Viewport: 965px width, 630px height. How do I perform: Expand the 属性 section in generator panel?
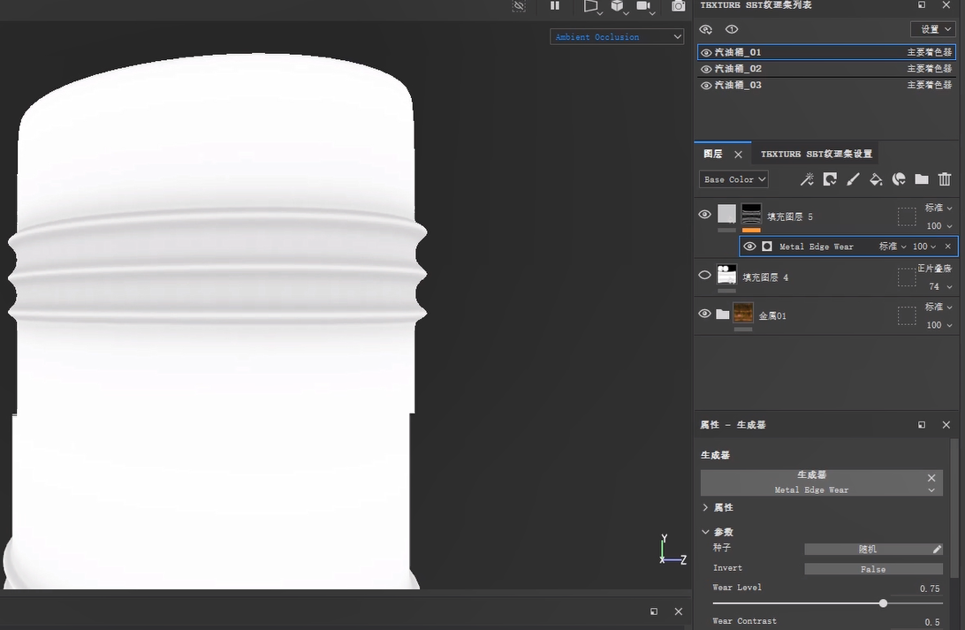[706, 508]
